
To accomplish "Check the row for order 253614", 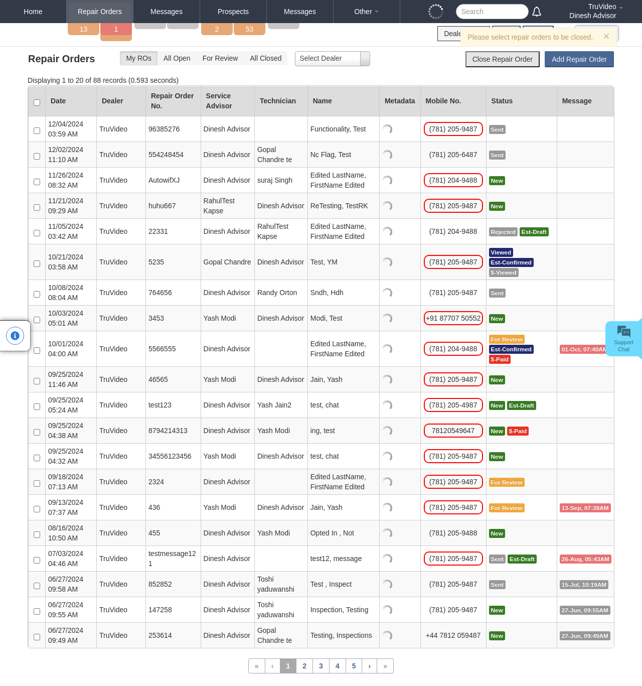I will click(x=37, y=637).
